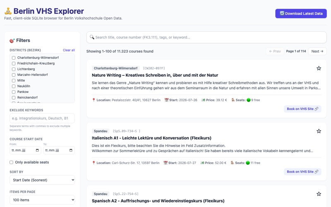
Task: Click the seat icon by 11 free
Action: coord(232,163)
